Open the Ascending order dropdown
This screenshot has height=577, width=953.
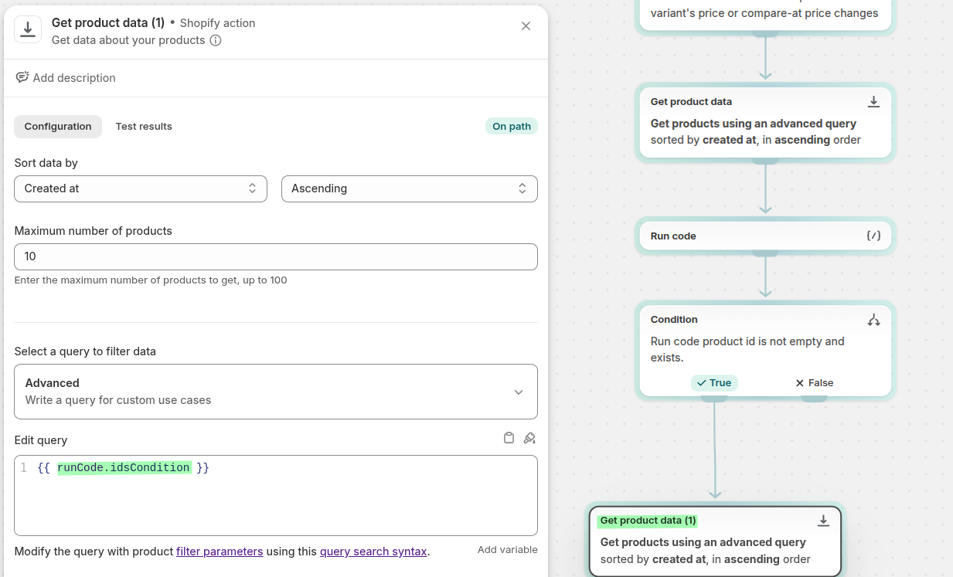pyautogui.click(x=409, y=188)
